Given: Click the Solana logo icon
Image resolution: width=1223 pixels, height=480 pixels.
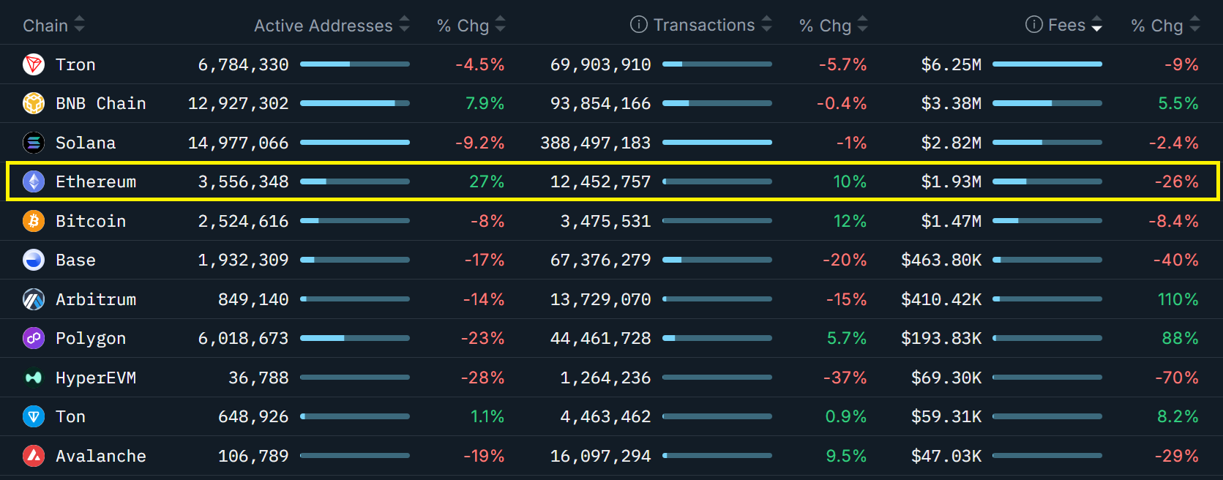Looking at the screenshot, I should click(34, 143).
